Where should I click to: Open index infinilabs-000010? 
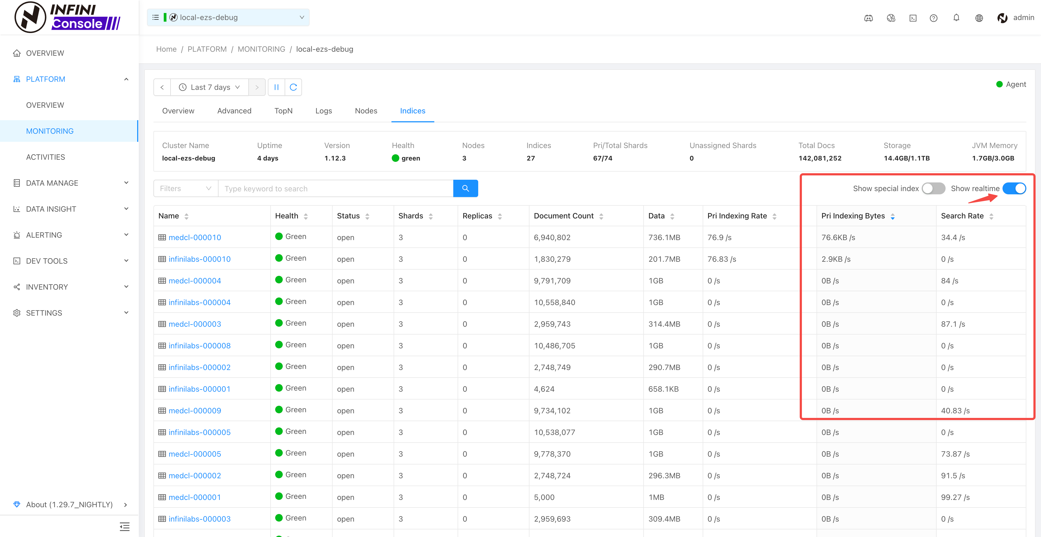(x=200, y=259)
